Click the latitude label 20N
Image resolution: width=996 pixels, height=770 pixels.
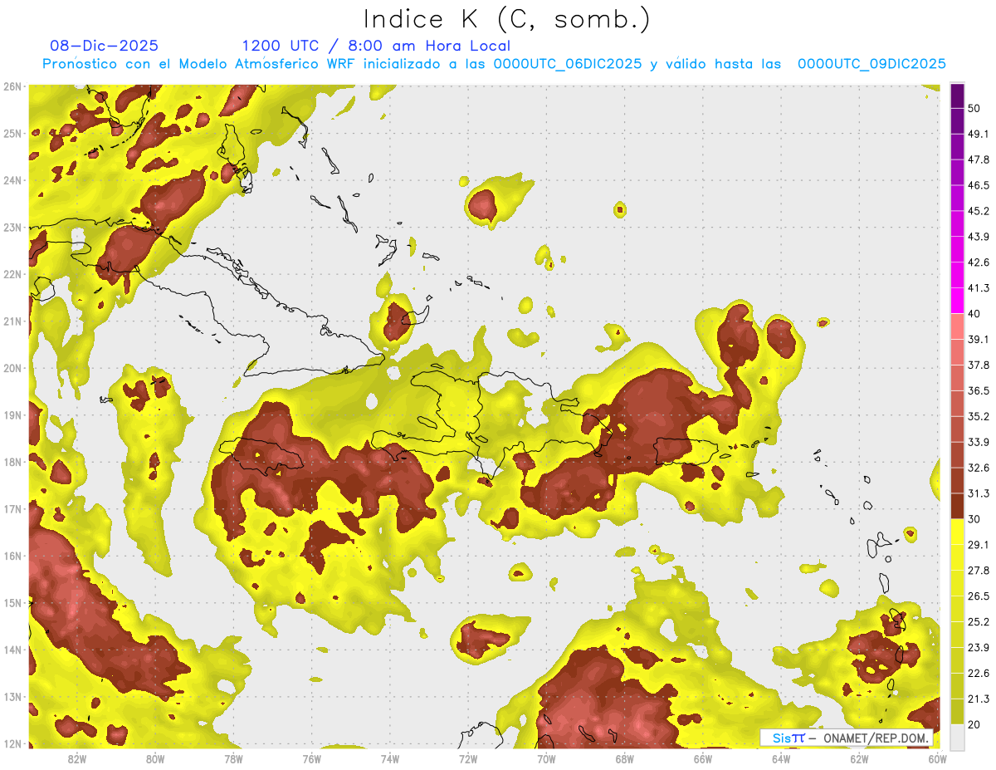12,368
